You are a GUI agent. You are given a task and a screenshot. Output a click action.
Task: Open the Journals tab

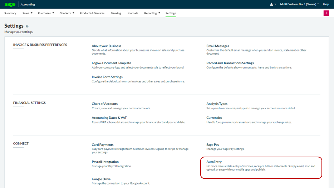click(132, 13)
